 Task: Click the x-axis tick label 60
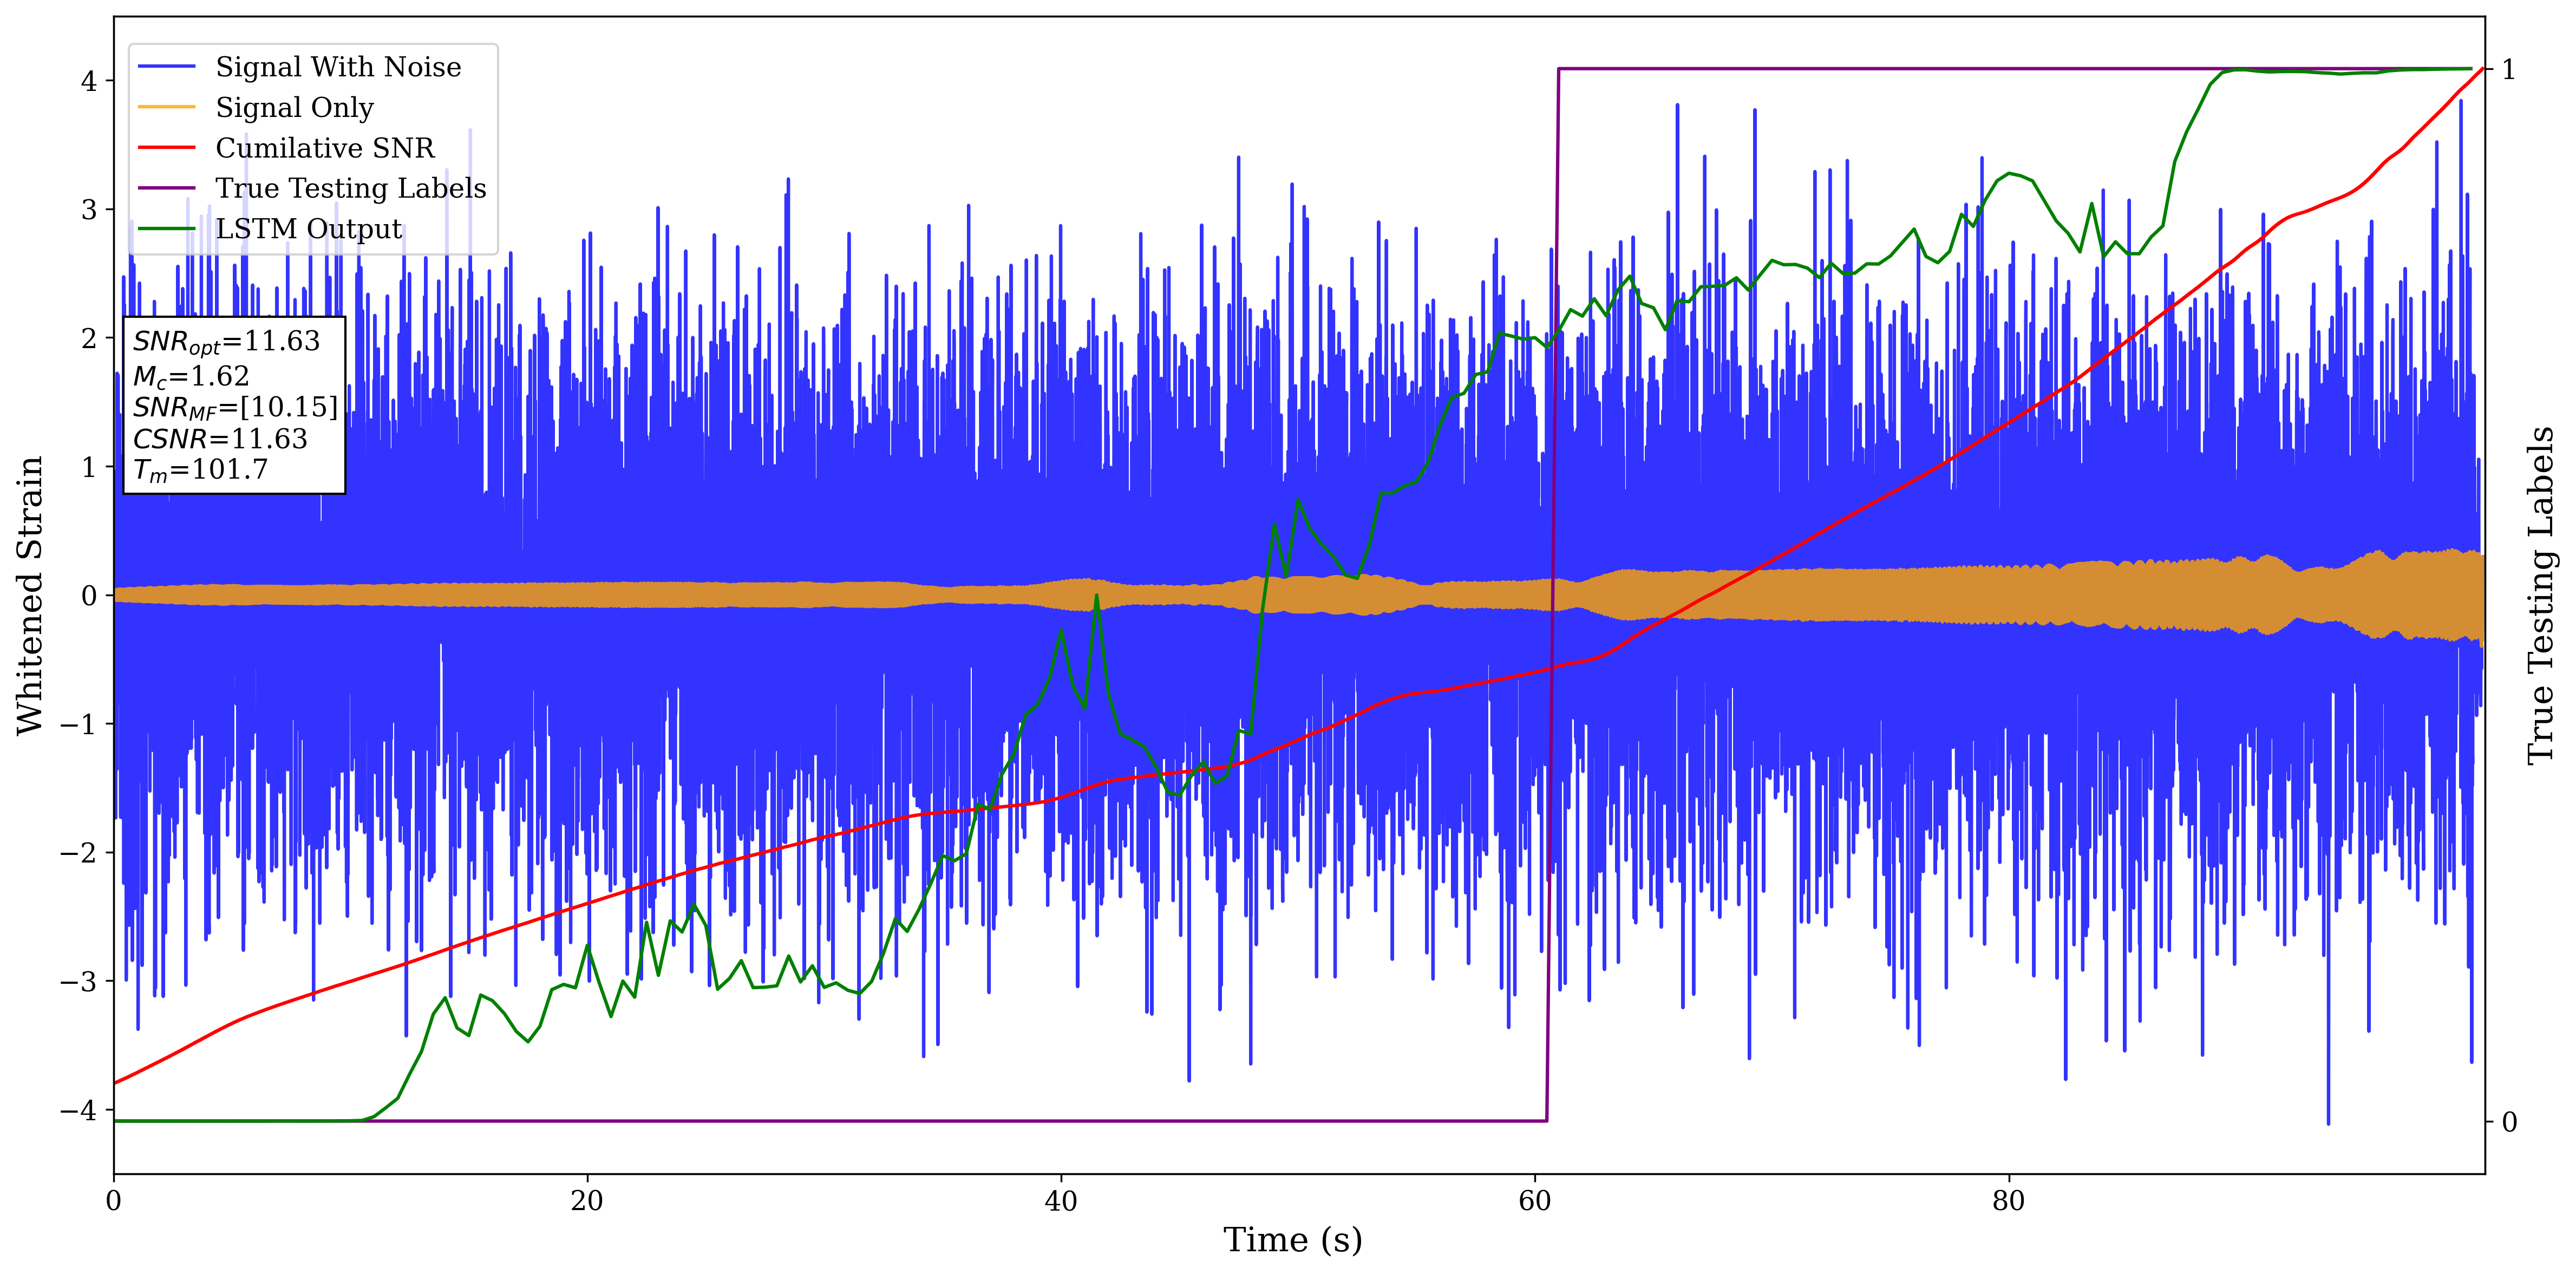(1534, 1201)
